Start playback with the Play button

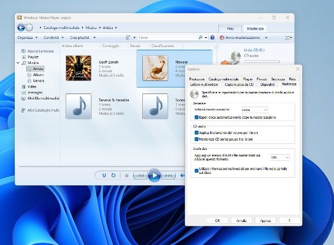154,176
